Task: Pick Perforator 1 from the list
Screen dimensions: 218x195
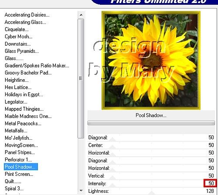Action: click(x=18, y=160)
